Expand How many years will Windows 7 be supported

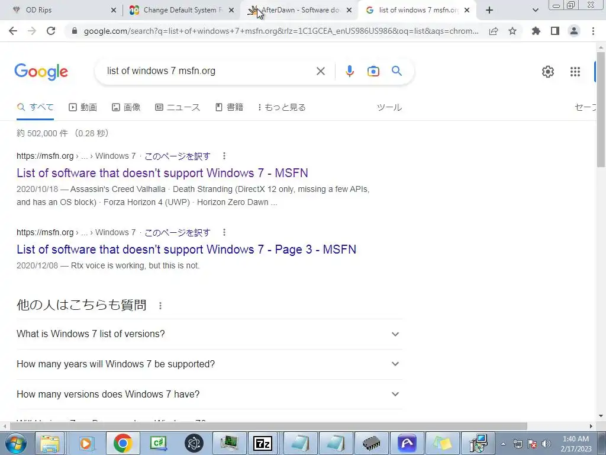tap(209, 364)
